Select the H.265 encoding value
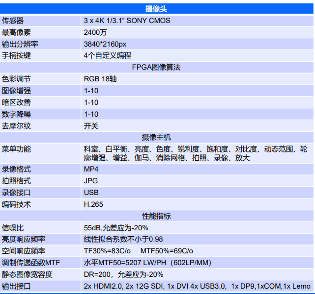Viewport: 315px width, 294px height. [94, 204]
